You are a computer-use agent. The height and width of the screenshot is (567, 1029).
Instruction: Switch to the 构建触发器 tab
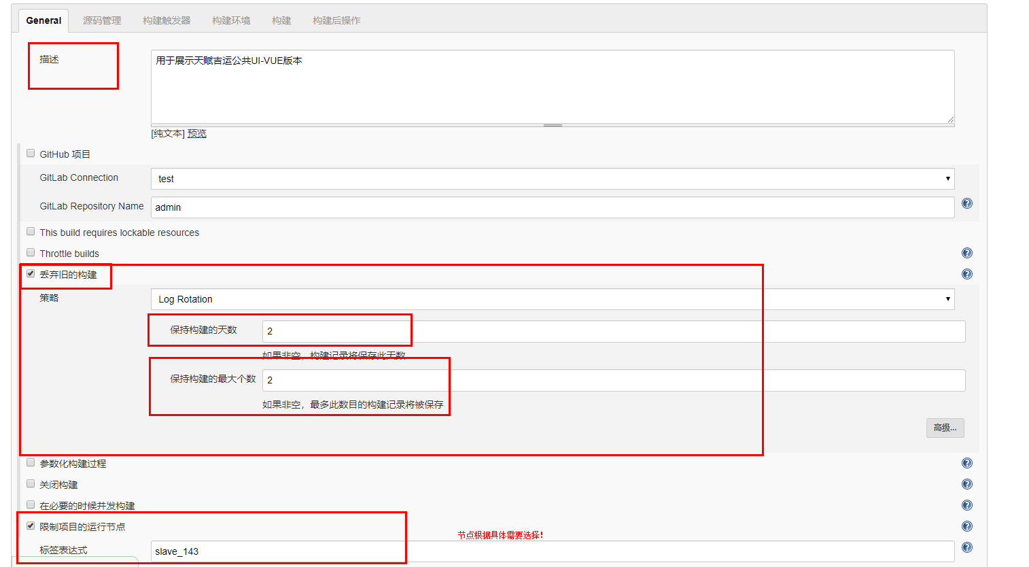click(x=167, y=20)
